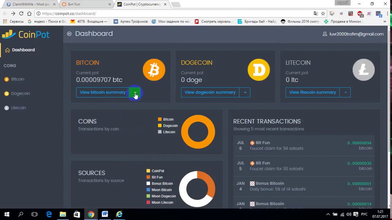Image resolution: width=392 pixels, height=220 pixels.
Task: Open the Продажа в Минске bookmark
Action: point(343,21)
